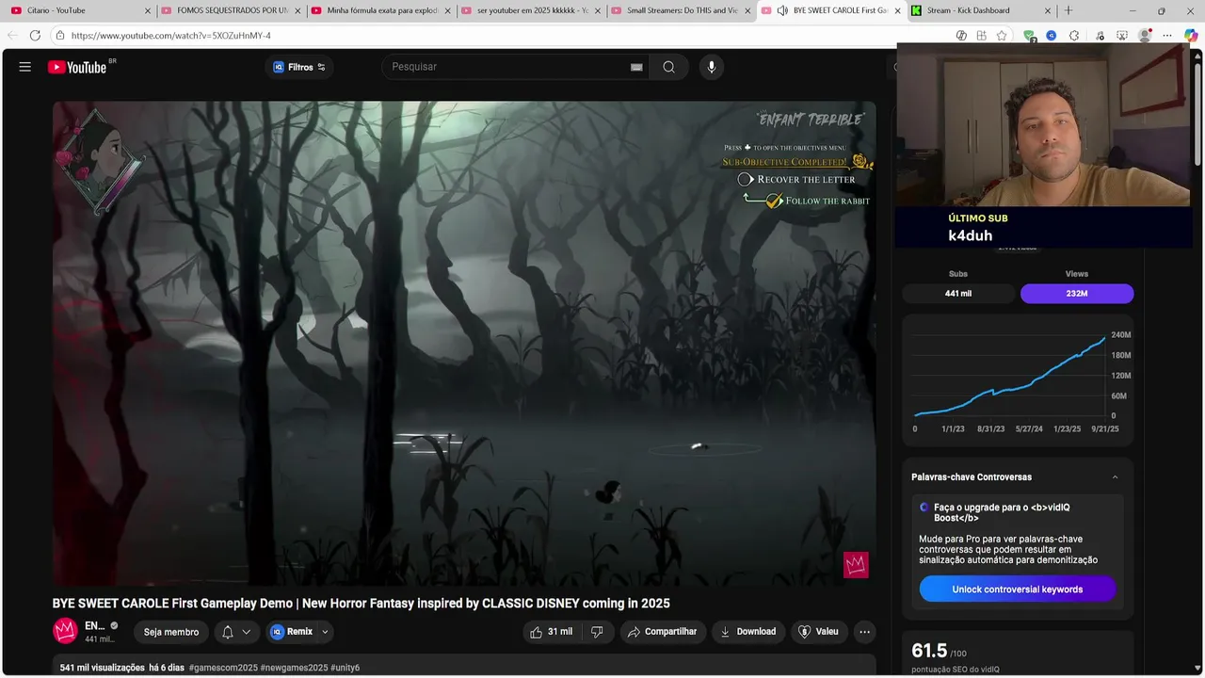The width and height of the screenshot is (1205, 678).
Task: Click the 441 mil subs value
Action: (958, 294)
